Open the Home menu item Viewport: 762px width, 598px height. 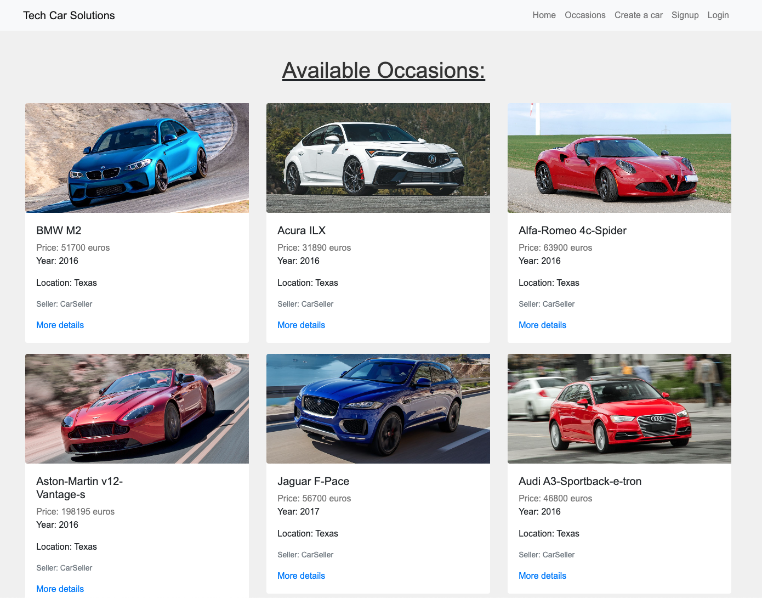(x=544, y=15)
